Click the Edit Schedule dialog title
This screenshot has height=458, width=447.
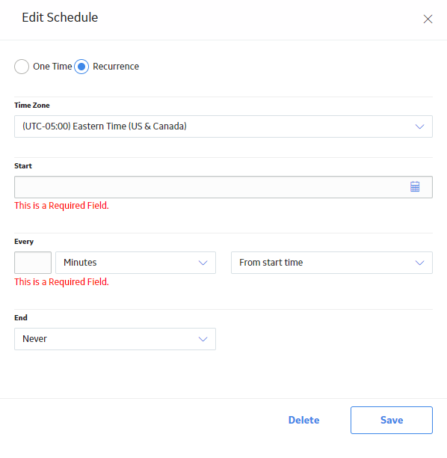tap(60, 17)
